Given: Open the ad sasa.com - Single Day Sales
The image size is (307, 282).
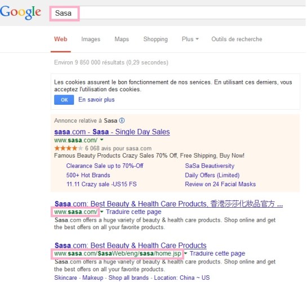Looking at the screenshot, I should (x=112, y=132).
